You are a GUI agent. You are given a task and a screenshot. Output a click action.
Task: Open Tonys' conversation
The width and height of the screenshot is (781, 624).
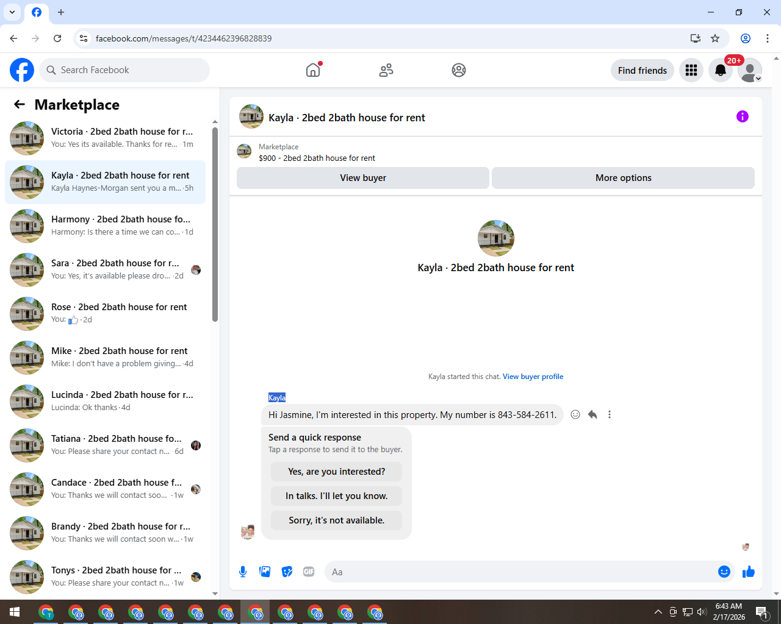(105, 577)
